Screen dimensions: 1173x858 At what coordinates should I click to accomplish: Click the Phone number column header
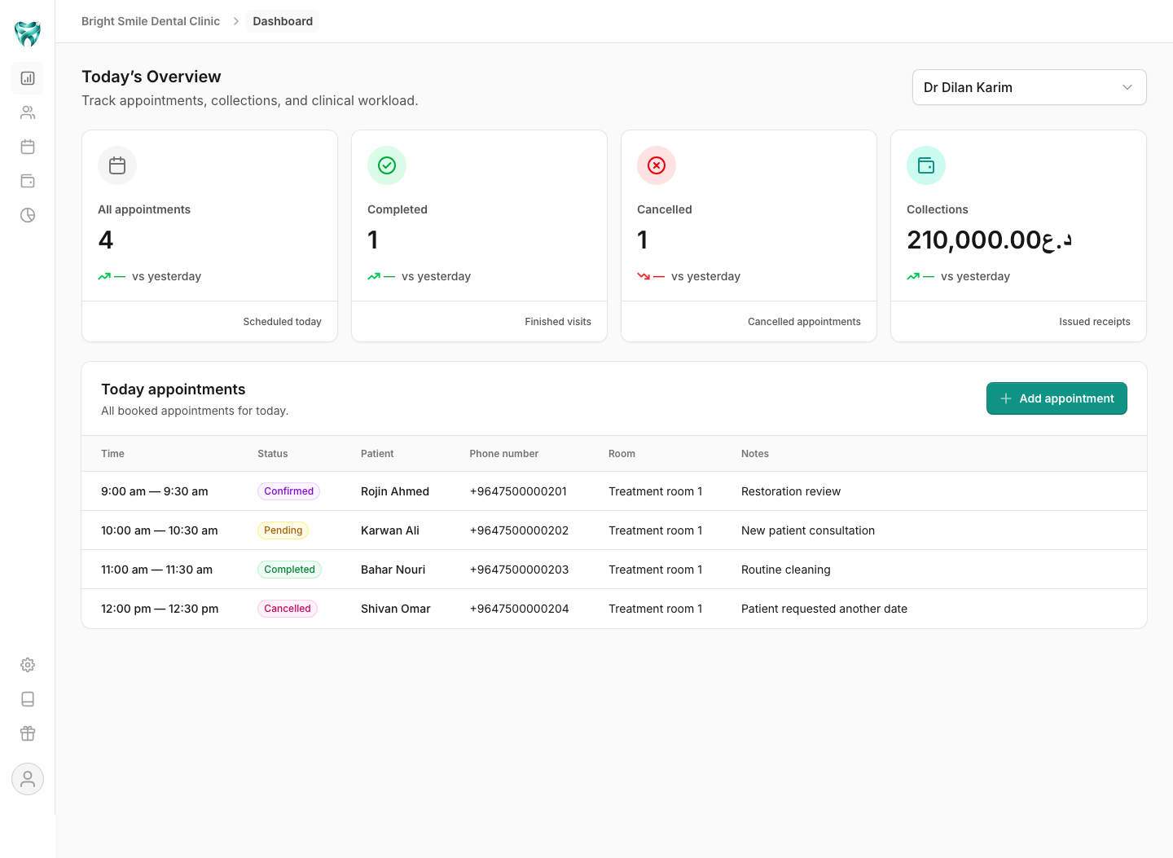(504, 454)
